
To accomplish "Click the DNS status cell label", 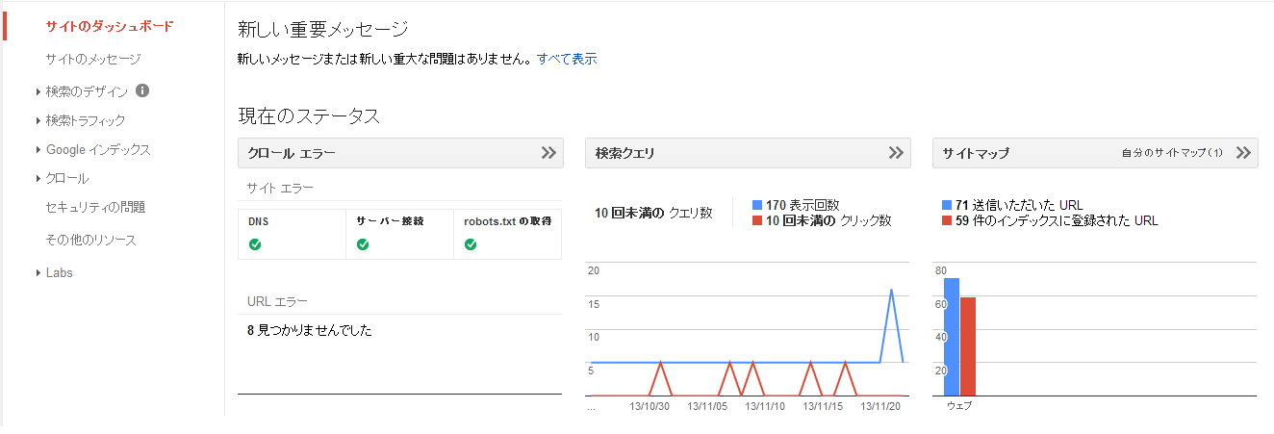I will click(258, 221).
